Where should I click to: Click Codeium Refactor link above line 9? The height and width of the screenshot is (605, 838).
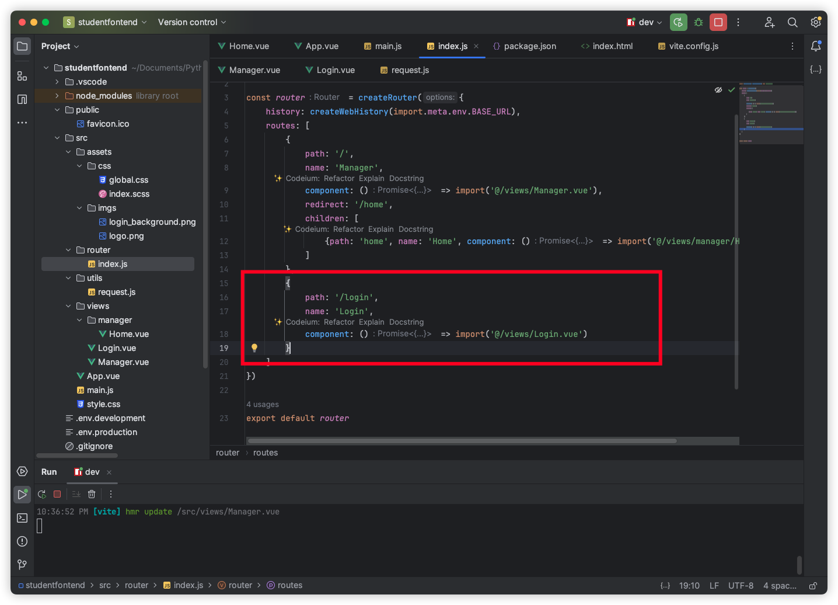coord(339,179)
